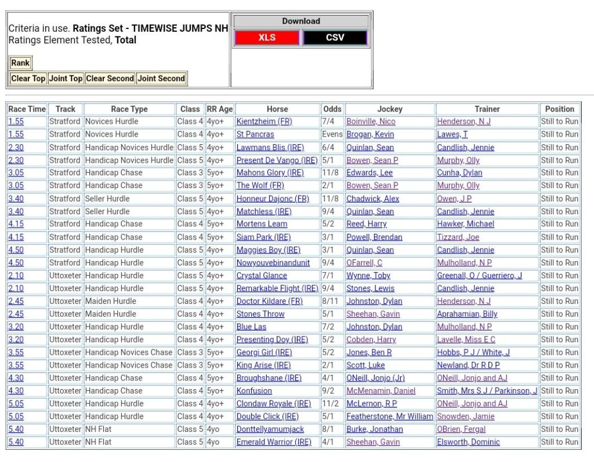Open trainer Greenall, O / Guerriero, J

pos(479,276)
